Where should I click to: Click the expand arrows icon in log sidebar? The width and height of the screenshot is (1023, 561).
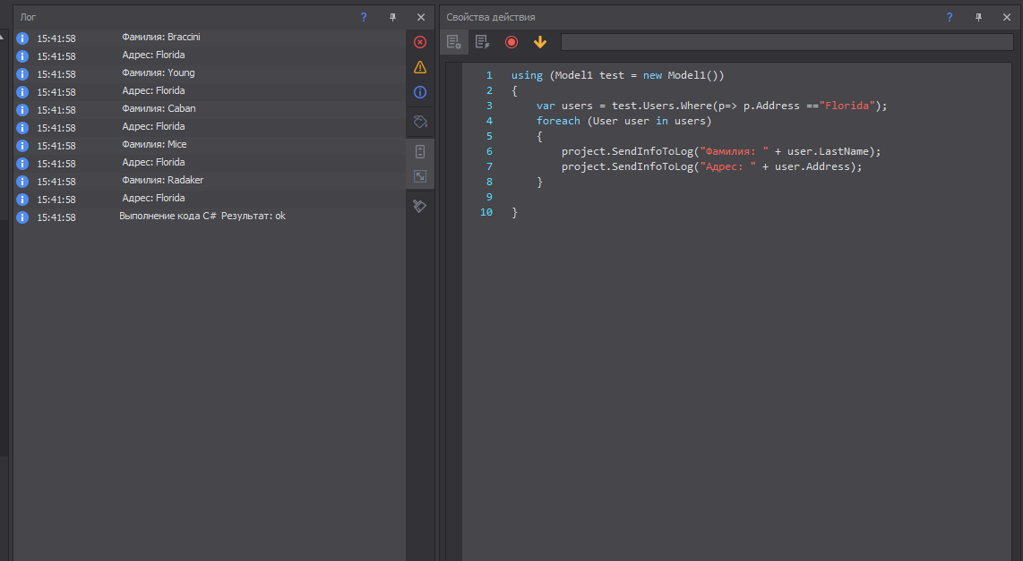(420, 176)
